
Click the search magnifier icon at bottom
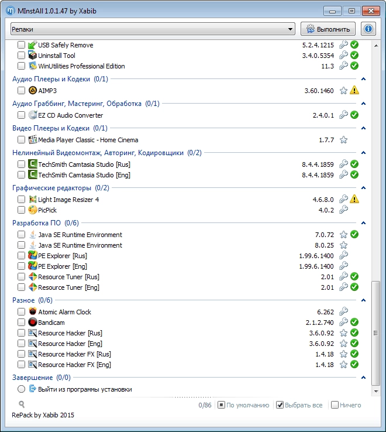click(x=22, y=404)
